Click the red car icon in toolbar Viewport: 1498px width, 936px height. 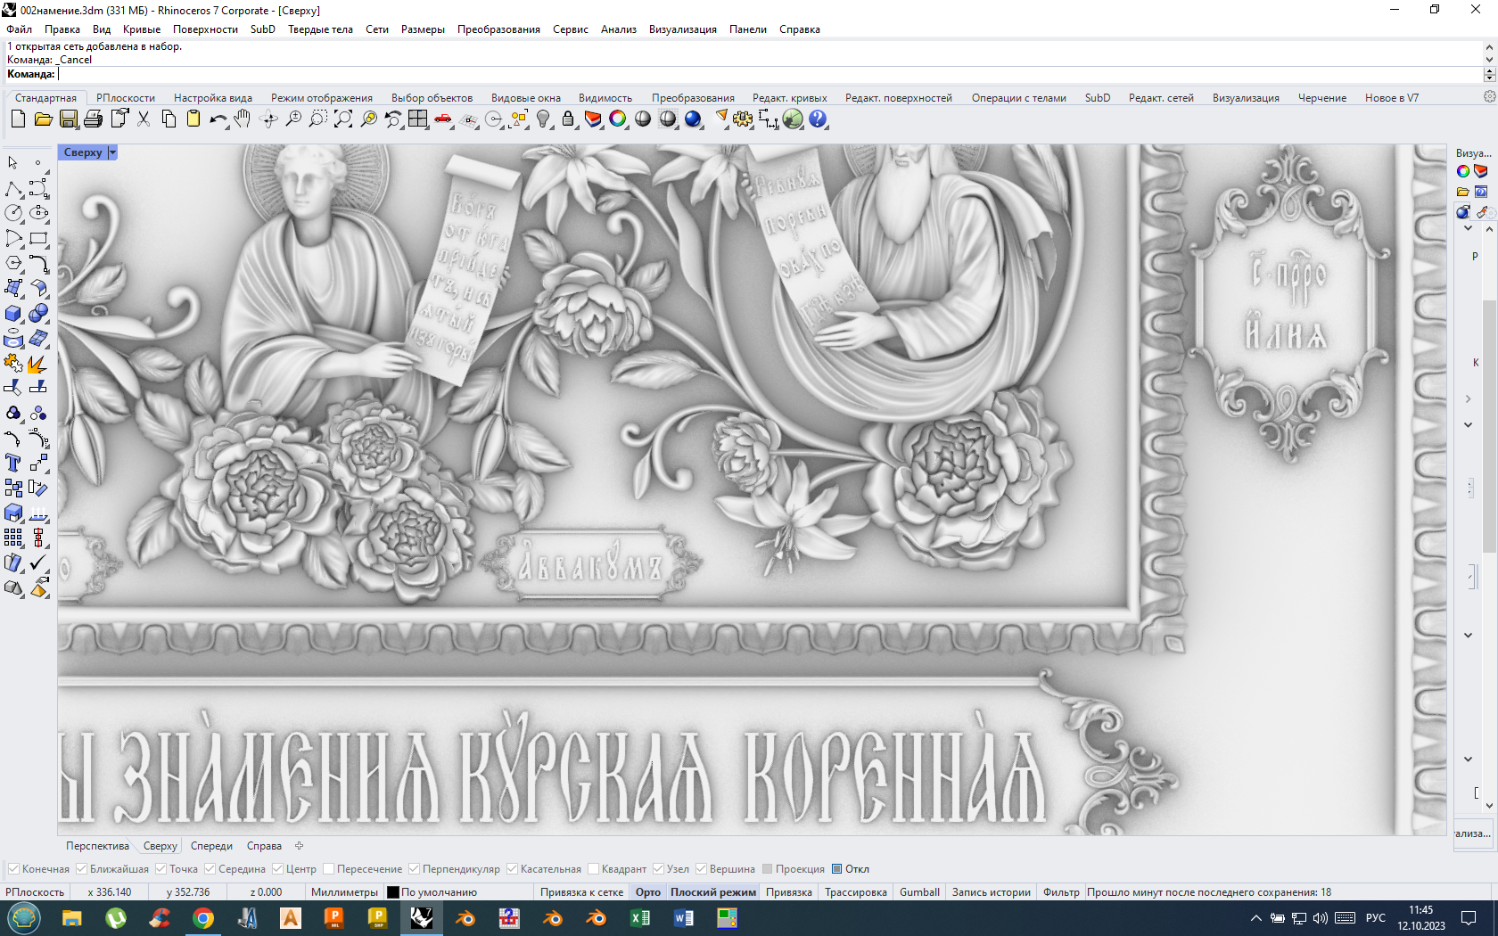(443, 119)
